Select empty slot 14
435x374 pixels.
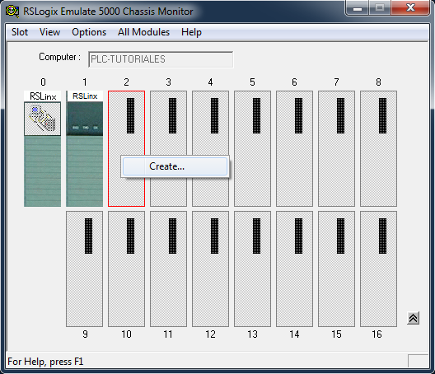(294, 269)
